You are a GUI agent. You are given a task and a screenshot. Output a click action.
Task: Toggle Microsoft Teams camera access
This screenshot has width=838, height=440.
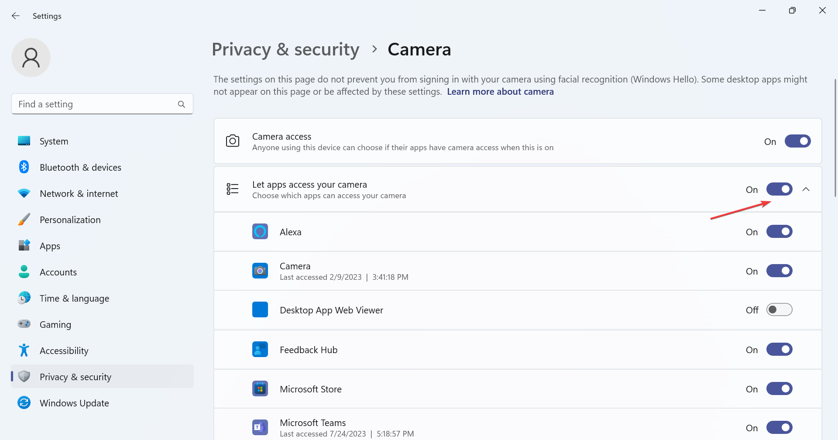[x=779, y=427]
